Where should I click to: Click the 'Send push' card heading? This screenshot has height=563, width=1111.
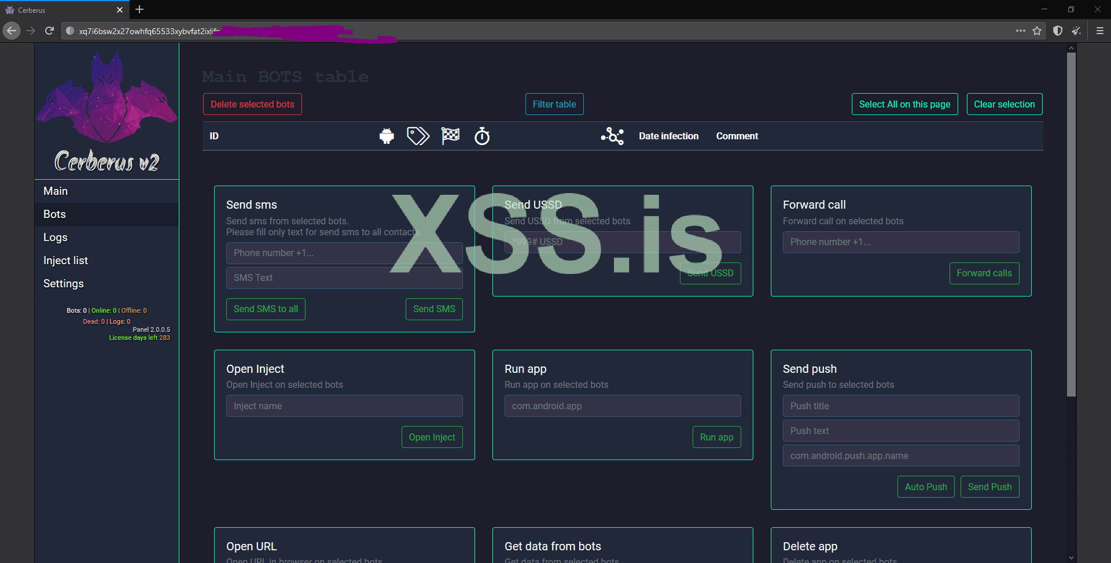[x=810, y=369]
